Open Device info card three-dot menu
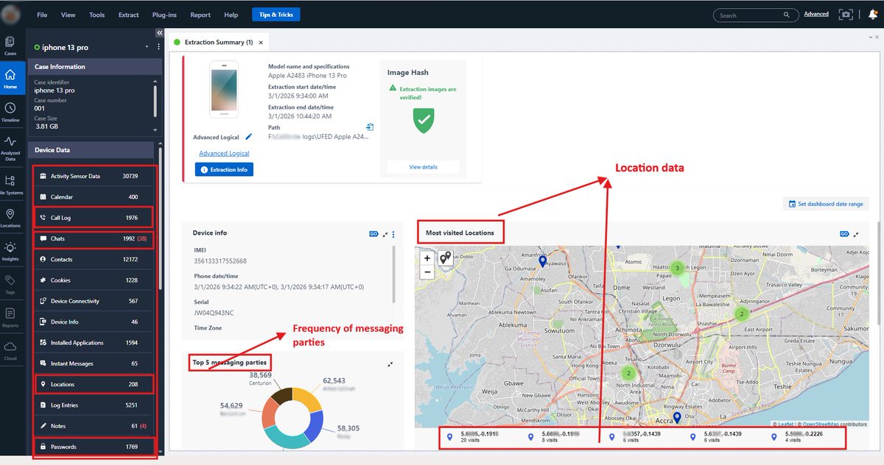Screen dimensions: 884x465 point(393,234)
